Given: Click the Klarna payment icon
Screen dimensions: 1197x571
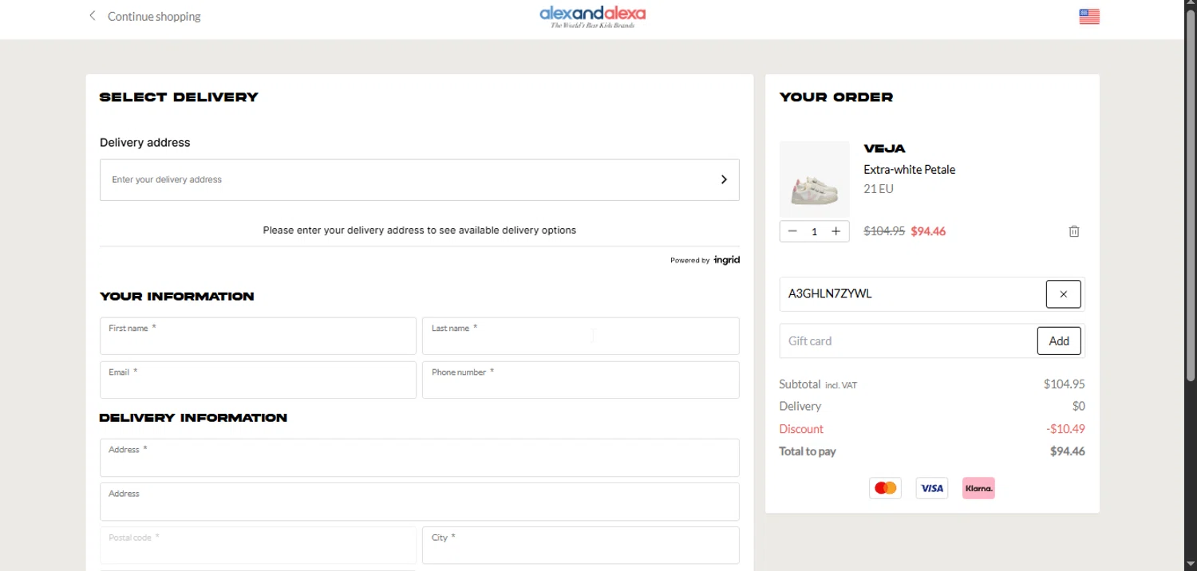Looking at the screenshot, I should click(978, 488).
